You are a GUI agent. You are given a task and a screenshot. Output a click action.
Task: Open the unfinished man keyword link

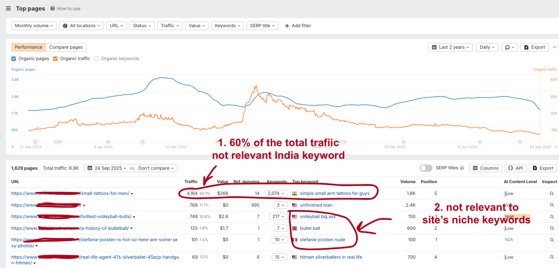pos(316,205)
